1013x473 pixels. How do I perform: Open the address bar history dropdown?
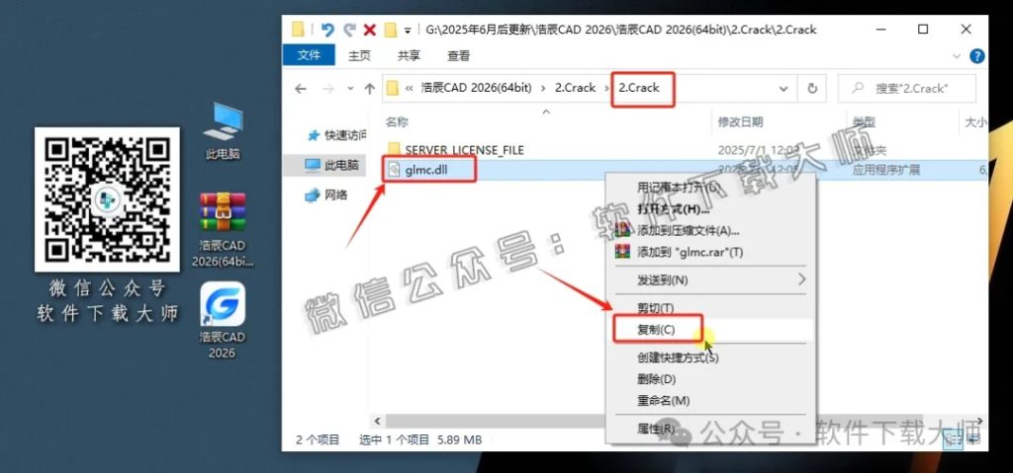click(x=783, y=89)
